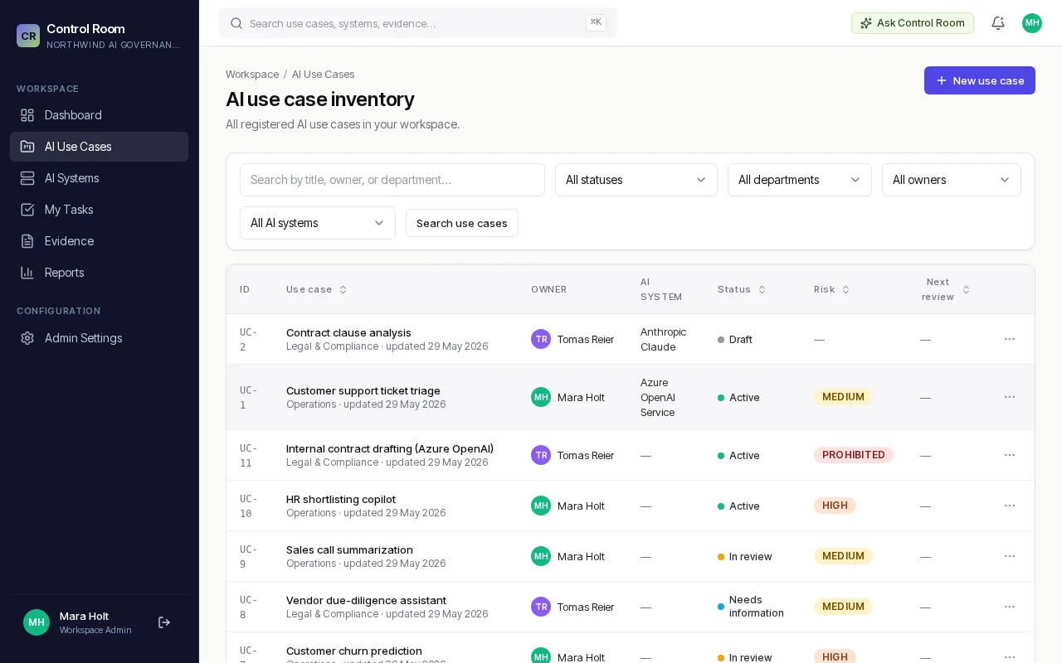Sort table by Risk column
This screenshot has width=1062, height=663.
(x=832, y=289)
